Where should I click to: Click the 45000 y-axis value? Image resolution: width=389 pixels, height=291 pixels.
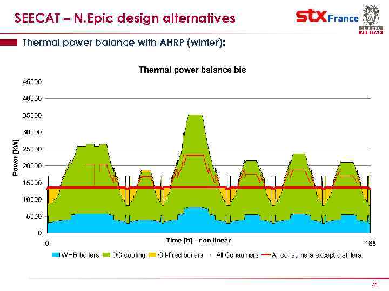32,82
